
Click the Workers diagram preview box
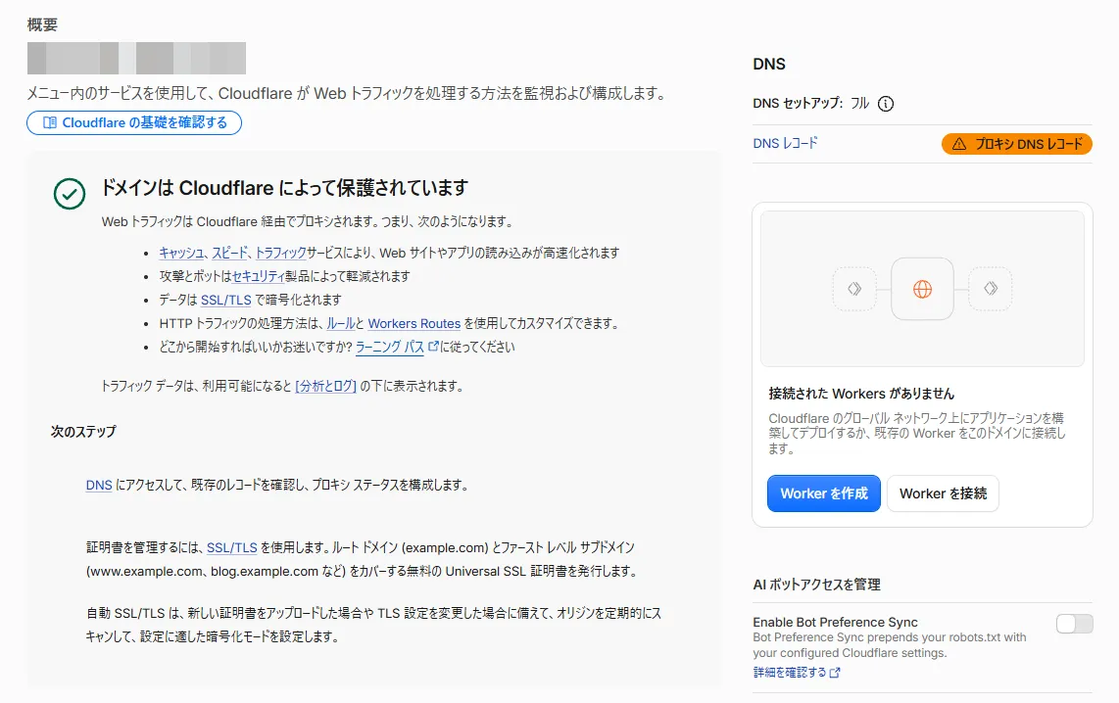tap(922, 289)
